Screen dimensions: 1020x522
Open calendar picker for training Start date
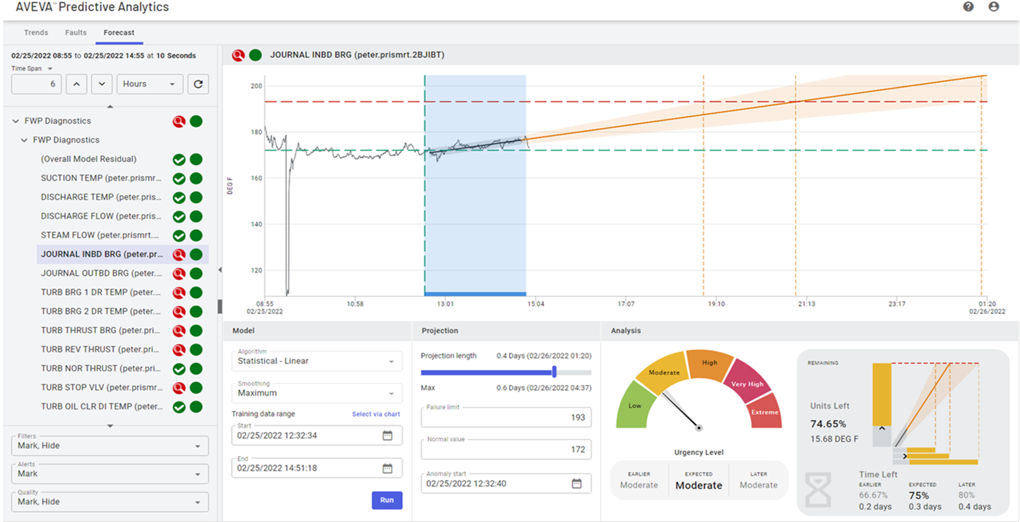click(388, 435)
